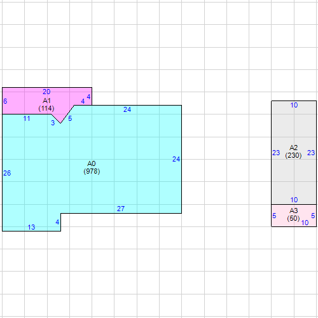Click the dimension 20 on A1's top edge
318x318 pixels.
46,92
